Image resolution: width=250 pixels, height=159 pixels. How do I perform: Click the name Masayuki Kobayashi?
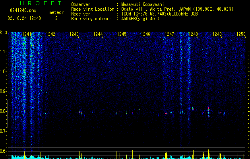[143, 4]
